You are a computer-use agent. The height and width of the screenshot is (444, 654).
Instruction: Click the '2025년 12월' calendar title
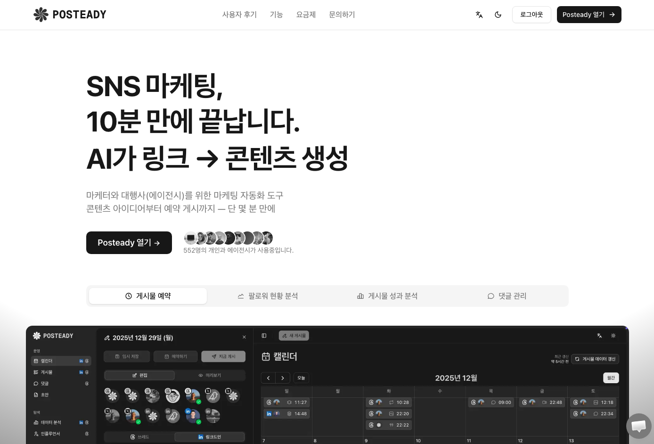pos(456,378)
